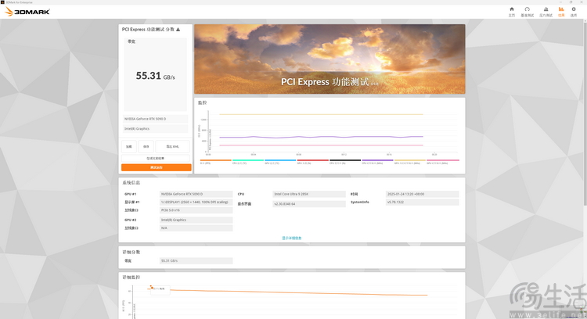The height and width of the screenshot is (319, 587).
Task: Click the 3DMark logo
Action: [27, 12]
